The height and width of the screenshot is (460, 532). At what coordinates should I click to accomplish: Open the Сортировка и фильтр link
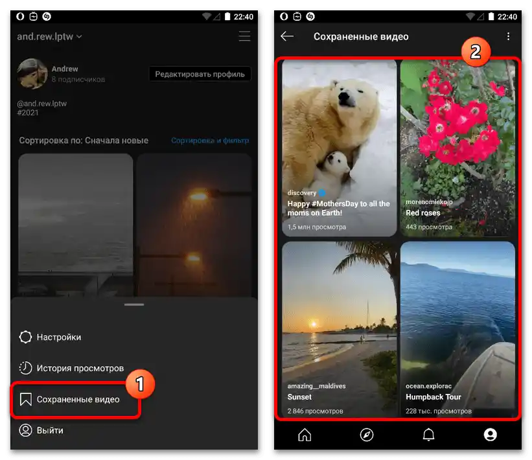[x=210, y=141]
